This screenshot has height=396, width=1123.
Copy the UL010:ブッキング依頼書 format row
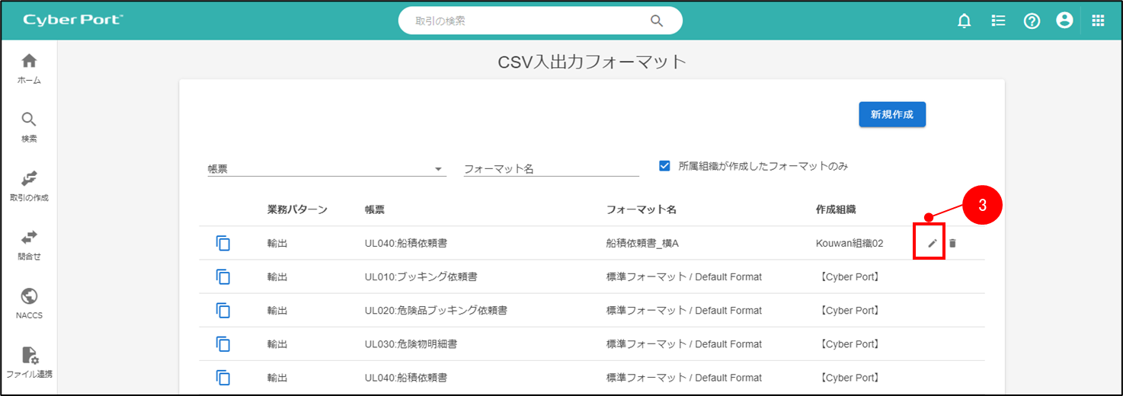tap(222, 277)
